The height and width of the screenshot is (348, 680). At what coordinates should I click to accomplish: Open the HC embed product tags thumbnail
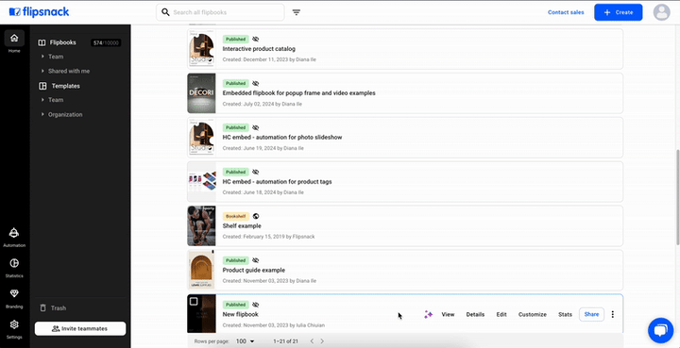point(201,181)
